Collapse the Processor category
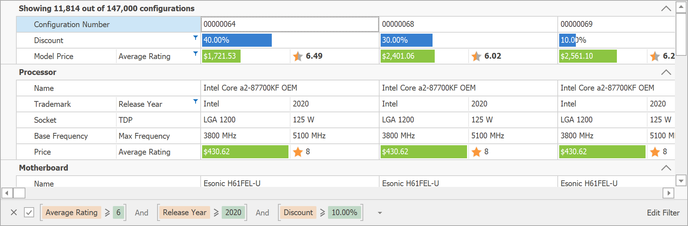The height and width of the screenshot is (226, 688). 666,72
